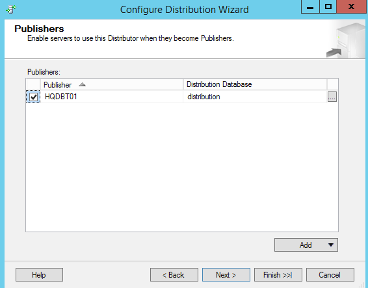Image resolution: width=368 pixels, height=288 pixels.
Task: Open the Add button dropdown arrow
Action: click(331, 245)
